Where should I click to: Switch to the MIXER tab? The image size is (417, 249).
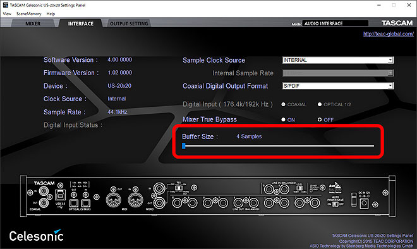pyautogui.click(x=33, y=23)
